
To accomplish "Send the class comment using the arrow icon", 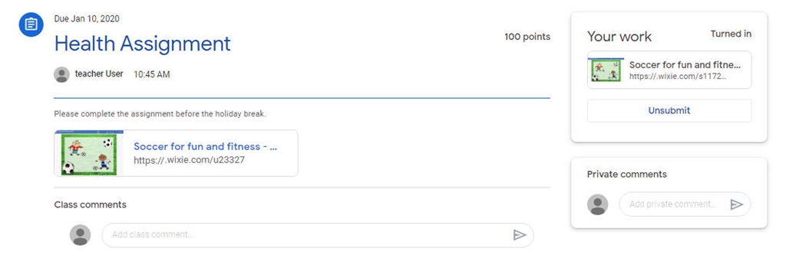I will [520, 235].
